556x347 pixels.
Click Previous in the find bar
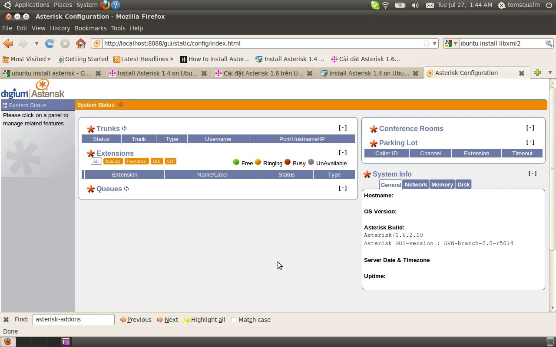pyautogui.click(x=136, y=320)
